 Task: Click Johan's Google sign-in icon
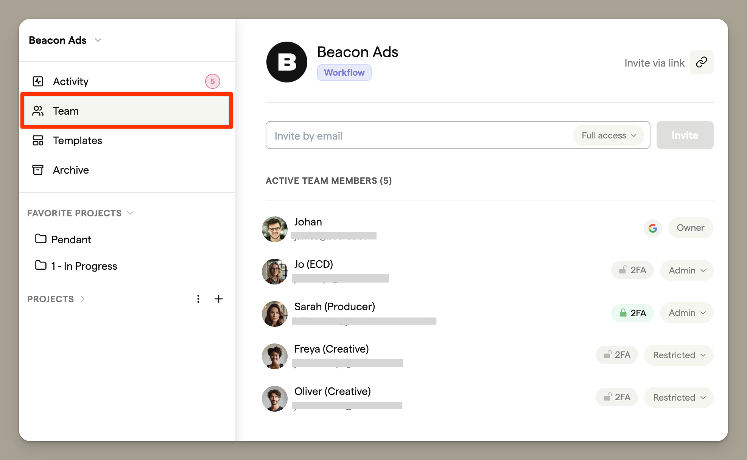(x=652, y=228)
